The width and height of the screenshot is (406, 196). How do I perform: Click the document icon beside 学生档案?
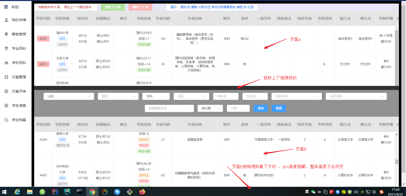(x=6, y=120)
